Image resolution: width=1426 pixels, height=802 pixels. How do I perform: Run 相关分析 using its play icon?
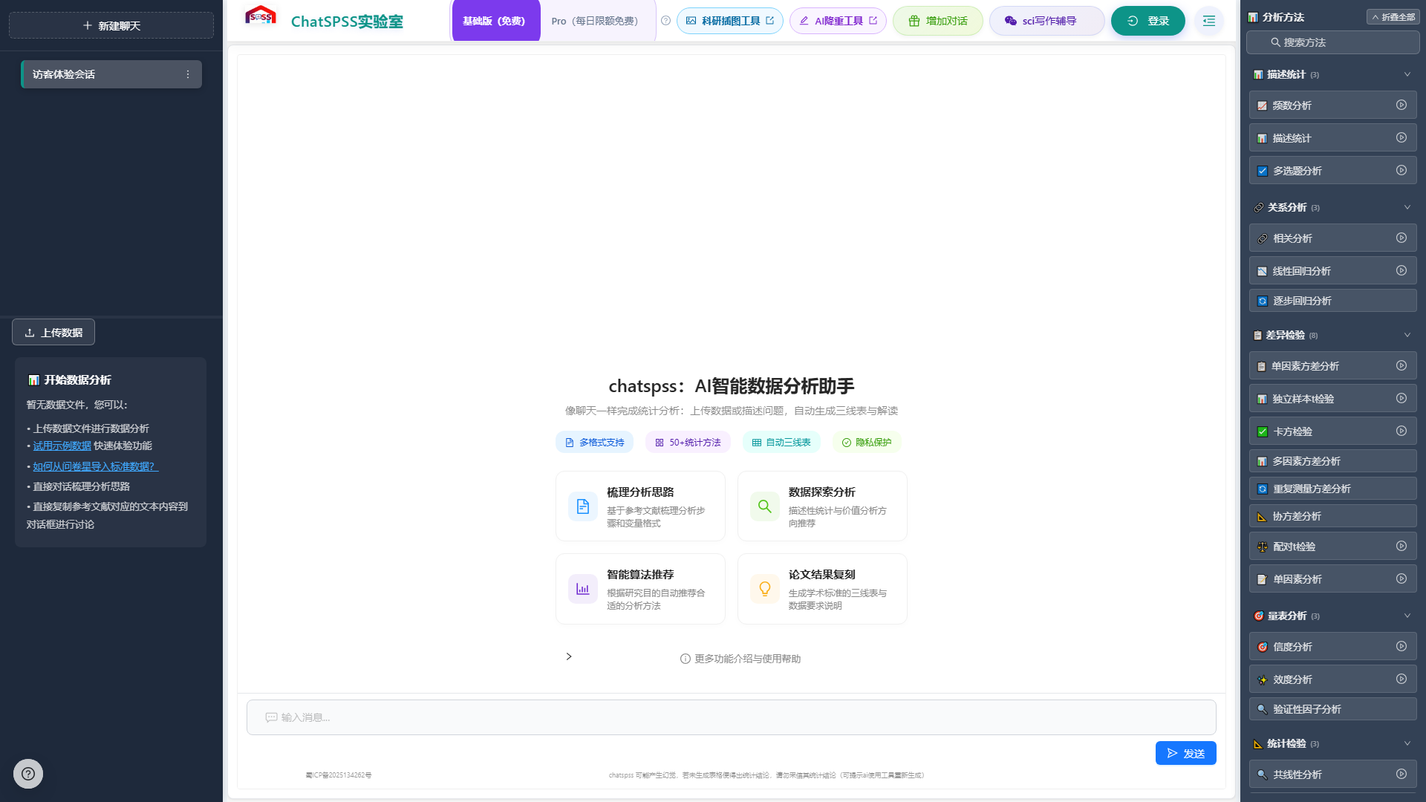point(1401,238)
